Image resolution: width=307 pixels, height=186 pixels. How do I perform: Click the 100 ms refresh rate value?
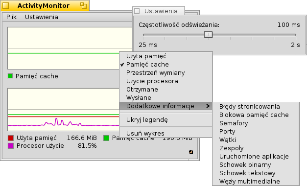click(288, 25)
